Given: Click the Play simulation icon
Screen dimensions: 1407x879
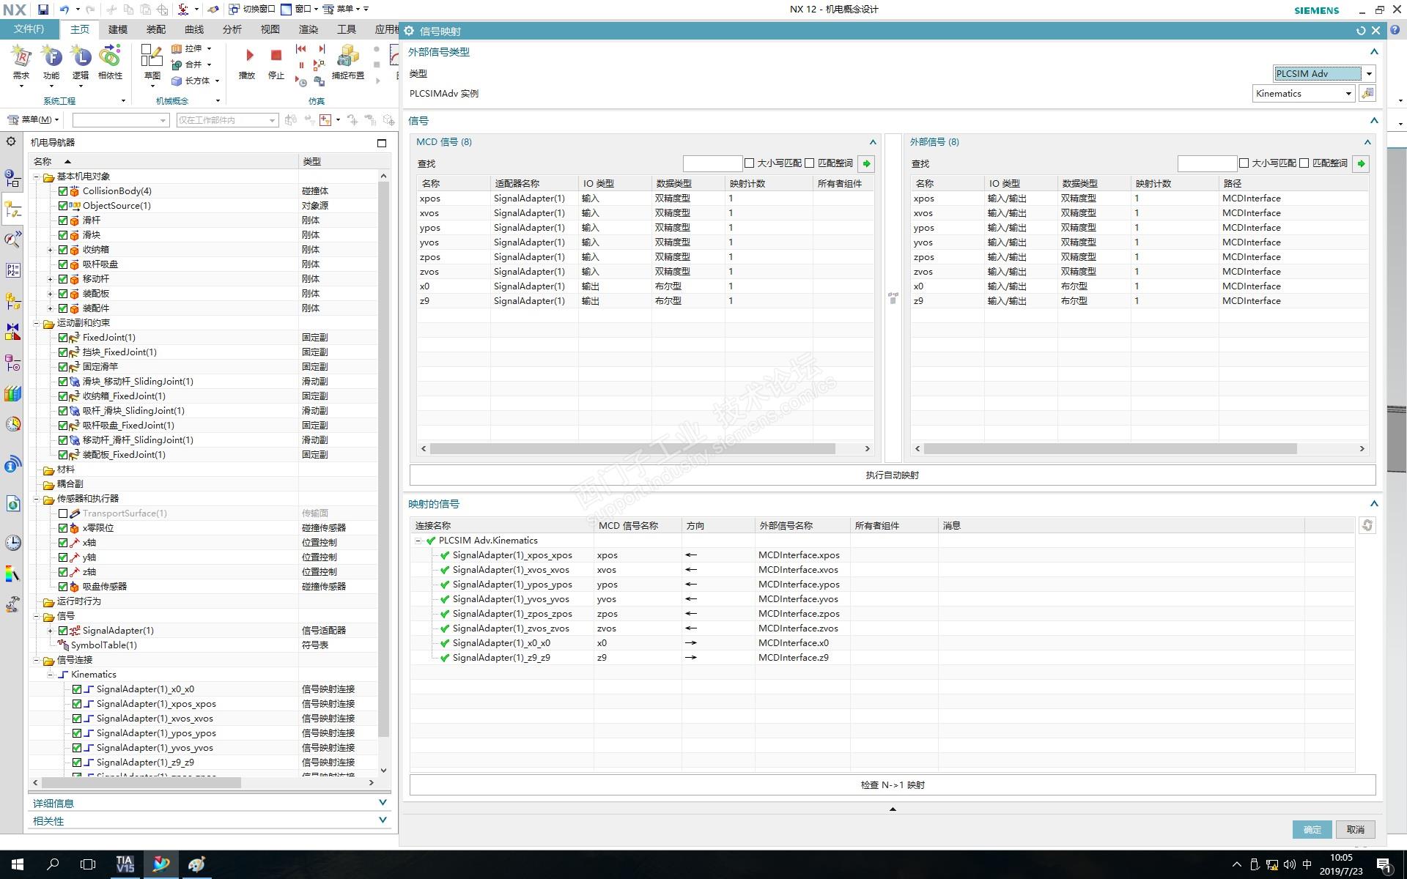Looking at the screenshot, I should [248, 56].
